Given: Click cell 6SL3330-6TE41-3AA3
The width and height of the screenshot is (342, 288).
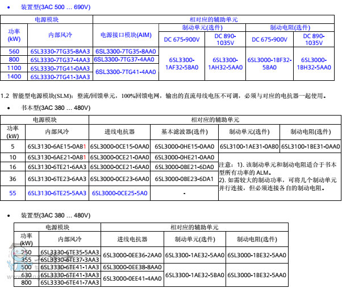Looking at the screenshot, I should (x=70, y=275).
